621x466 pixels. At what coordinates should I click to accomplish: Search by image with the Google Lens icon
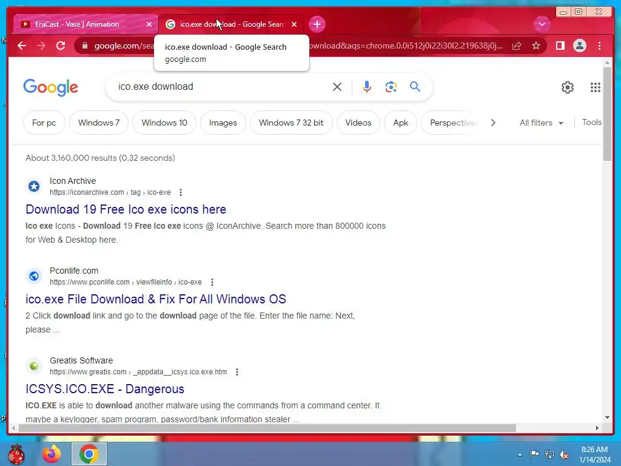pos(391,87)
